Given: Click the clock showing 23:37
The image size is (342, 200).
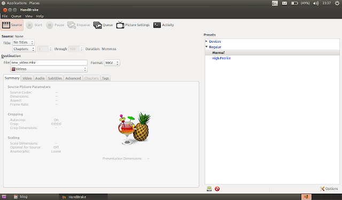Looking at the screenshot, I should click(327, 3).
